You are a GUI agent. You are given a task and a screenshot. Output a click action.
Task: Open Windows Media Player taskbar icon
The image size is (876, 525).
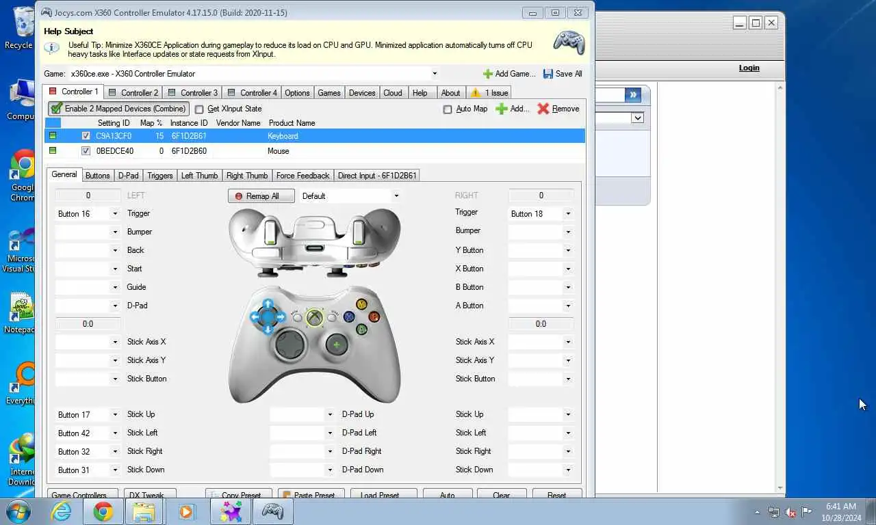[x=186, y=511]
